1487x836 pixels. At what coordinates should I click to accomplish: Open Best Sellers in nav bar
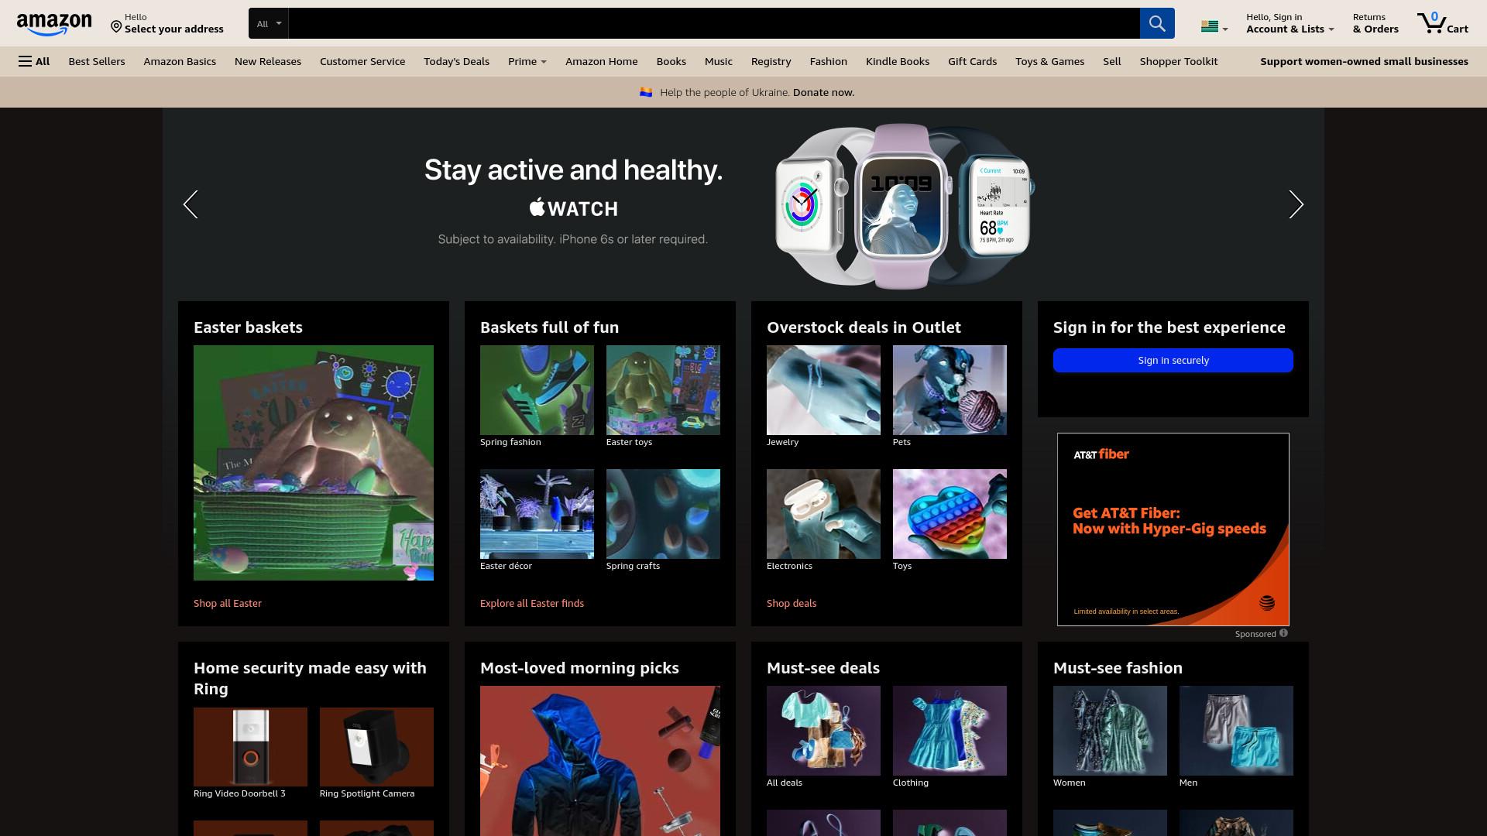pos(97,61)
